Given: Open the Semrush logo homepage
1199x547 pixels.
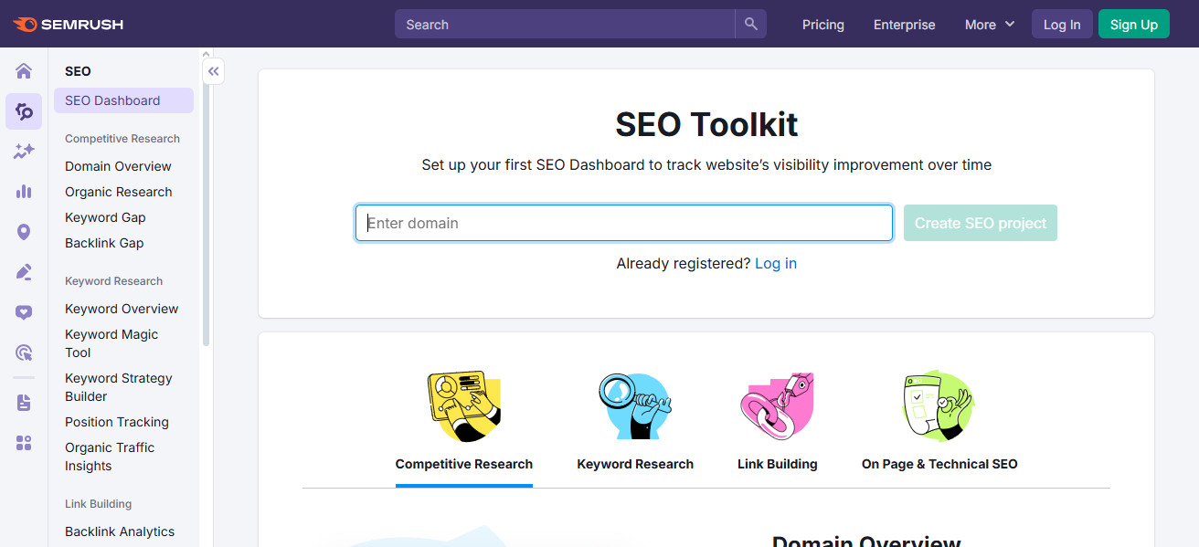Looking at the screenshot, I should (x=69, y=25).
